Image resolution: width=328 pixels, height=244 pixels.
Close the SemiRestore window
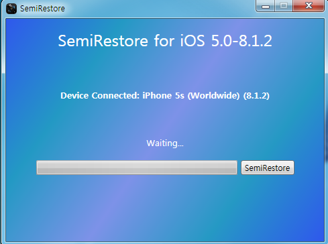pyautogui.click(x=309, y=6)
